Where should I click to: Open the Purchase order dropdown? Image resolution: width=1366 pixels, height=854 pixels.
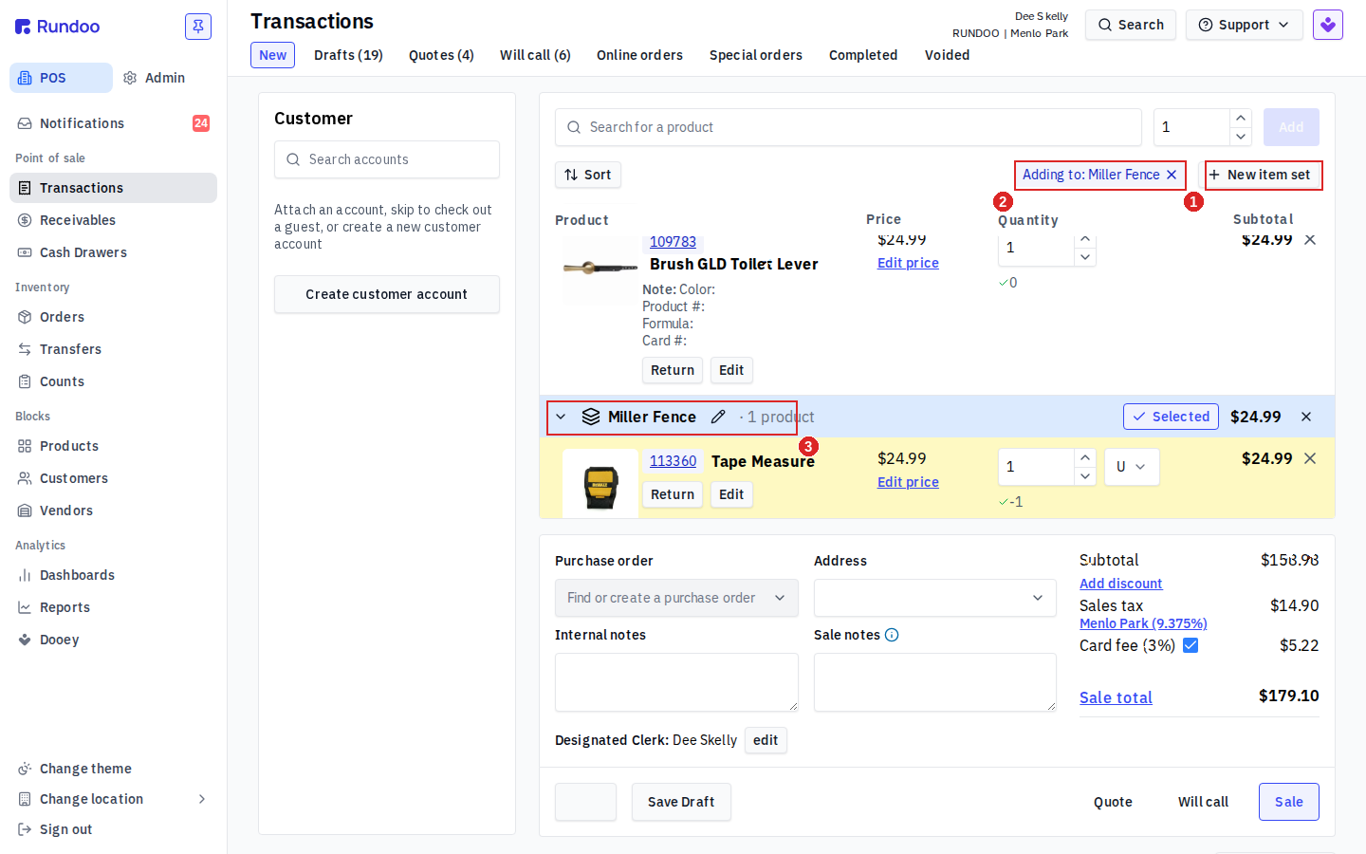[x=676, y=598]
